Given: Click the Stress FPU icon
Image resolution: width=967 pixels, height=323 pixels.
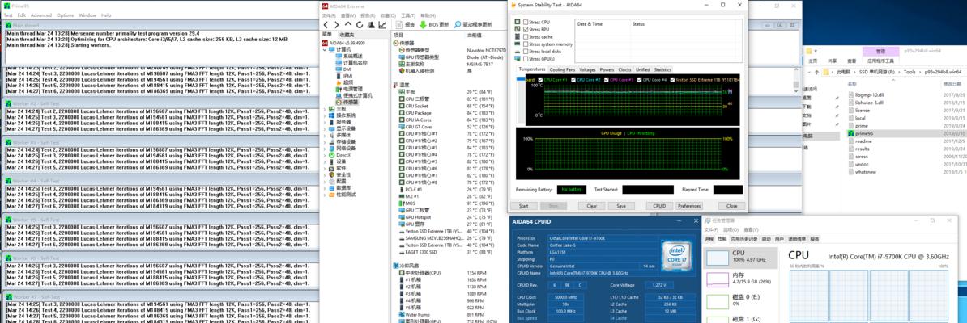Looking at the screenshot, I should click(518, 30).
